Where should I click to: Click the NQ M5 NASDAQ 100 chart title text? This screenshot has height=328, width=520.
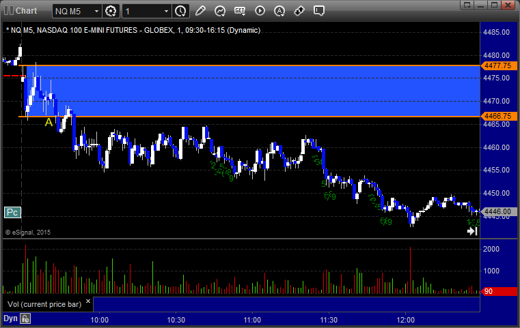pyautogui.click(x=133, y=30)
